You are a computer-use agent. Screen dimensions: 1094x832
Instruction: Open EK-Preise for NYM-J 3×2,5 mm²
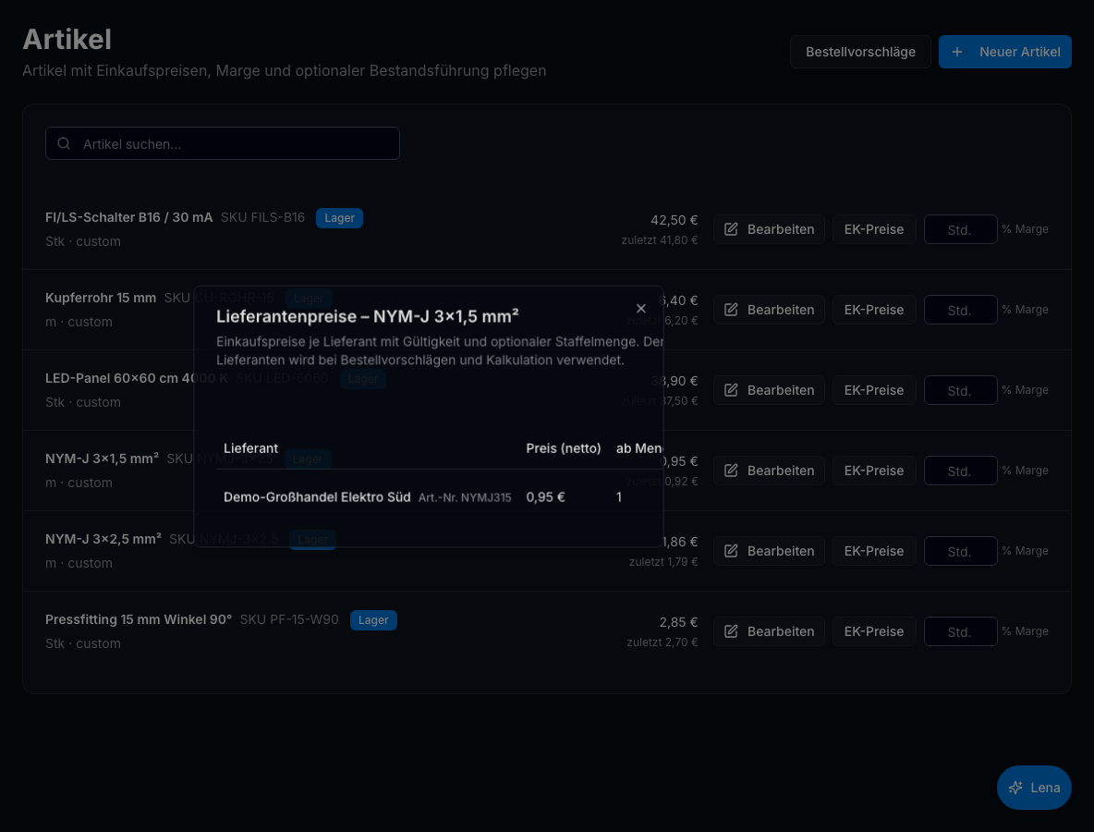[x=873, y=550]
